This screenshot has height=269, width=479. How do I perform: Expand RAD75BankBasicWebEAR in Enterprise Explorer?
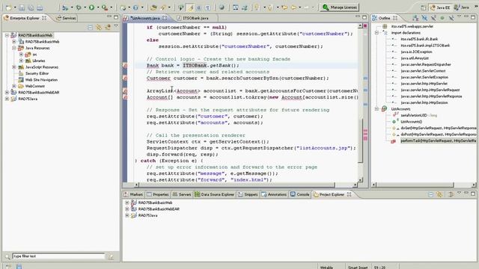click(x=7, y=93)
